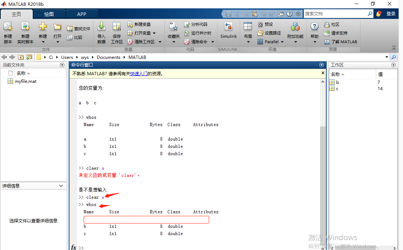Click the Search Documentation (搜索文档) field
This screenshot has height=250, width=403.
click(335, 13)
